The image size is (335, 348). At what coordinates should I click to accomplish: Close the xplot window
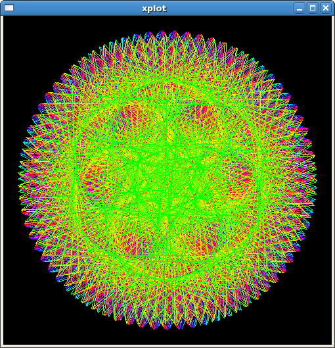[x=326, y=8]
